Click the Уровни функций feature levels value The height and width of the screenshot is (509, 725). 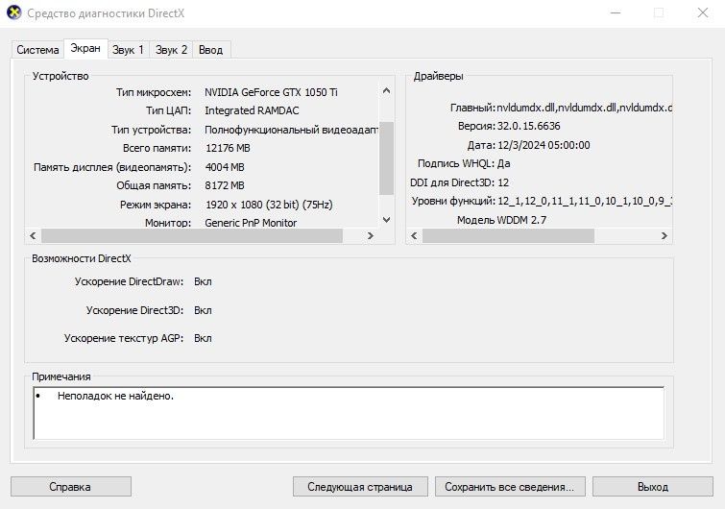(585, 201)
